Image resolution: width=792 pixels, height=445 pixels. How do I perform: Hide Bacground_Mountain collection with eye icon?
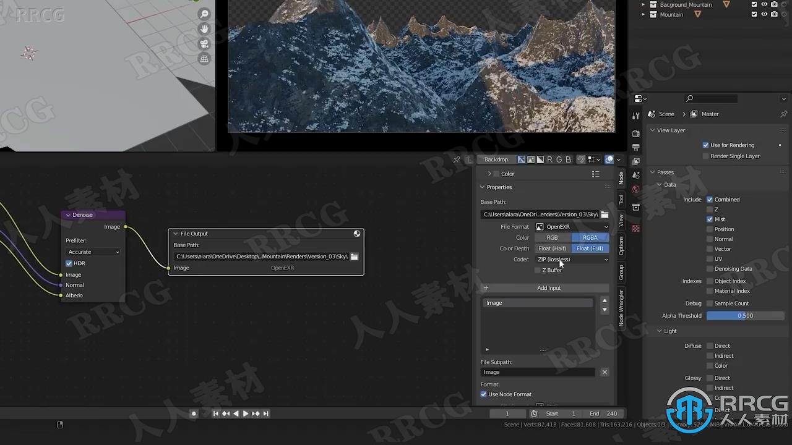[x=764, y=4]
